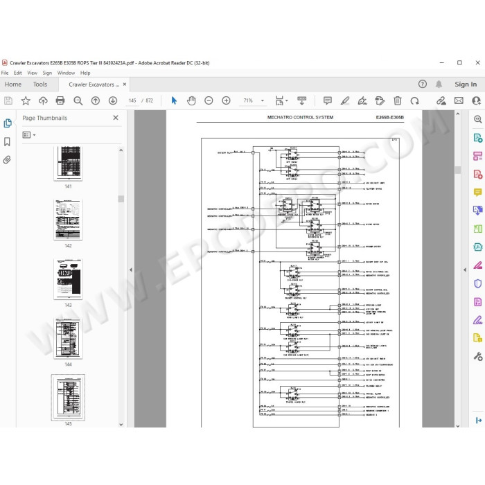Screen dimensions: 485x485
Task: Zoom out with the minus button
Action: [209, 100]
